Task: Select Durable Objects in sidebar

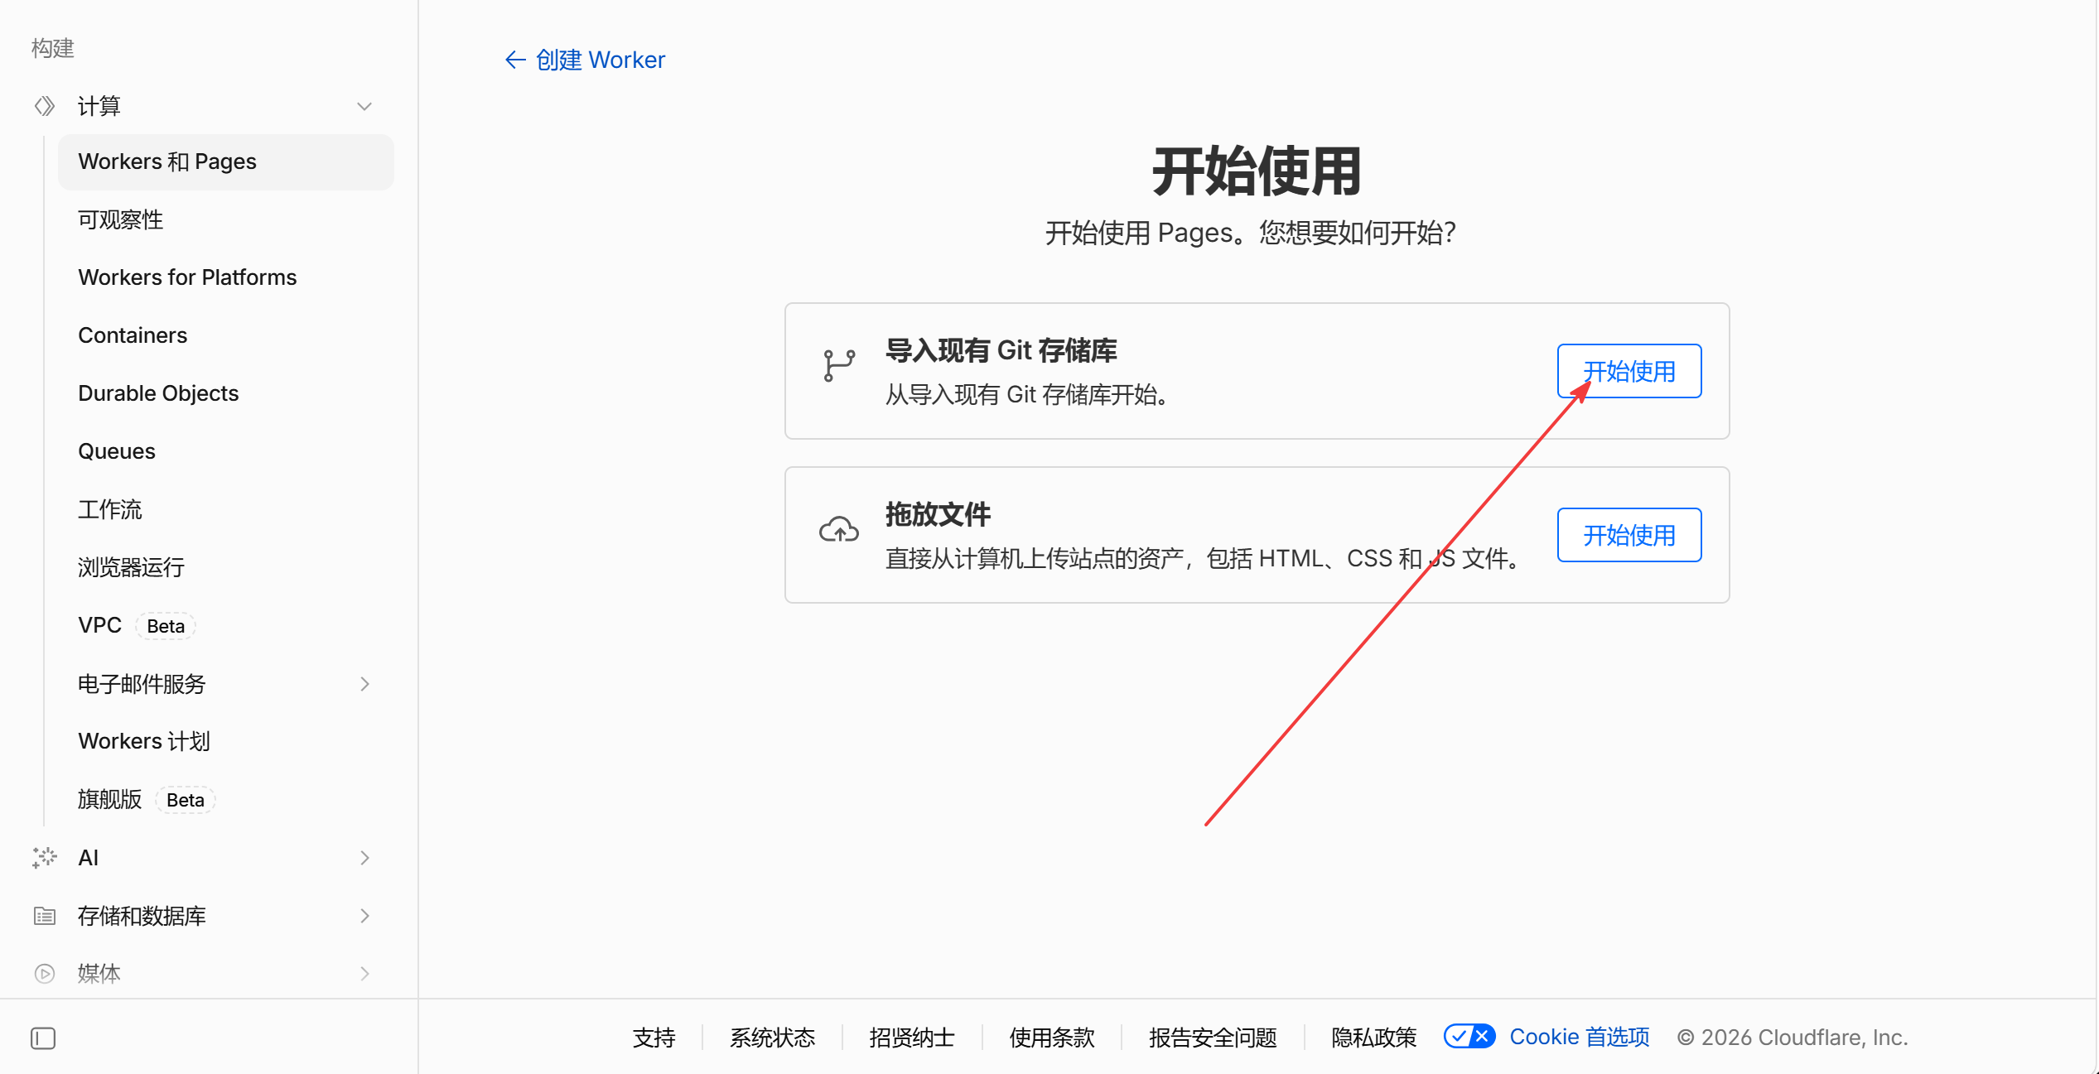Action: (x=226, y=393)
